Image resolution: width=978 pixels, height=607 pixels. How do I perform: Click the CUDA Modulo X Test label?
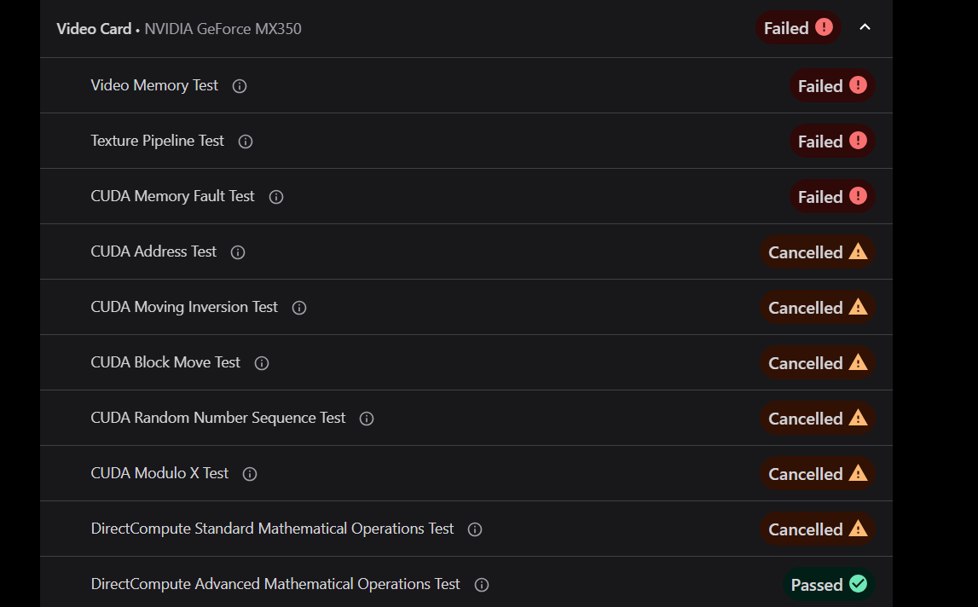[159, 473]
